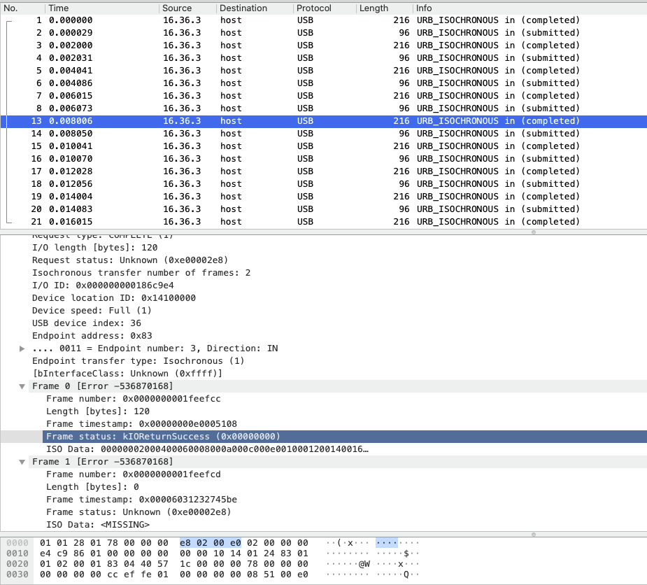Sort packets by the No. column header
Image resolution: width=647 pixels, height=585 pixels.
pos(22,8)
